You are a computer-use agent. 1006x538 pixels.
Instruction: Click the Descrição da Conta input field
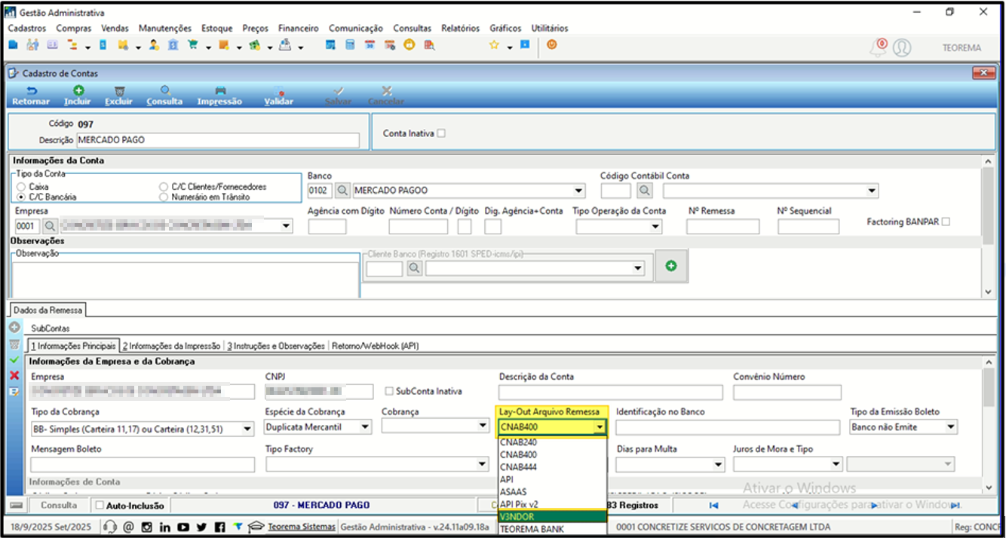[x=610, y=392]
